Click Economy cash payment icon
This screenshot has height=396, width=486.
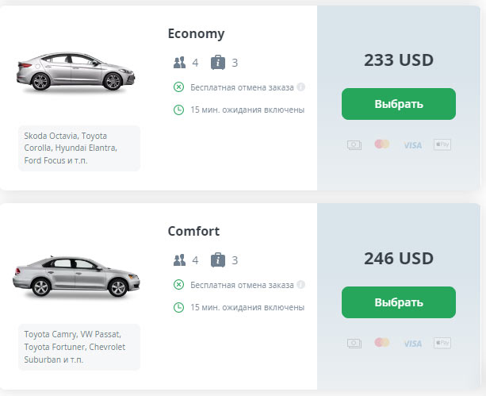tap(354, 144)
